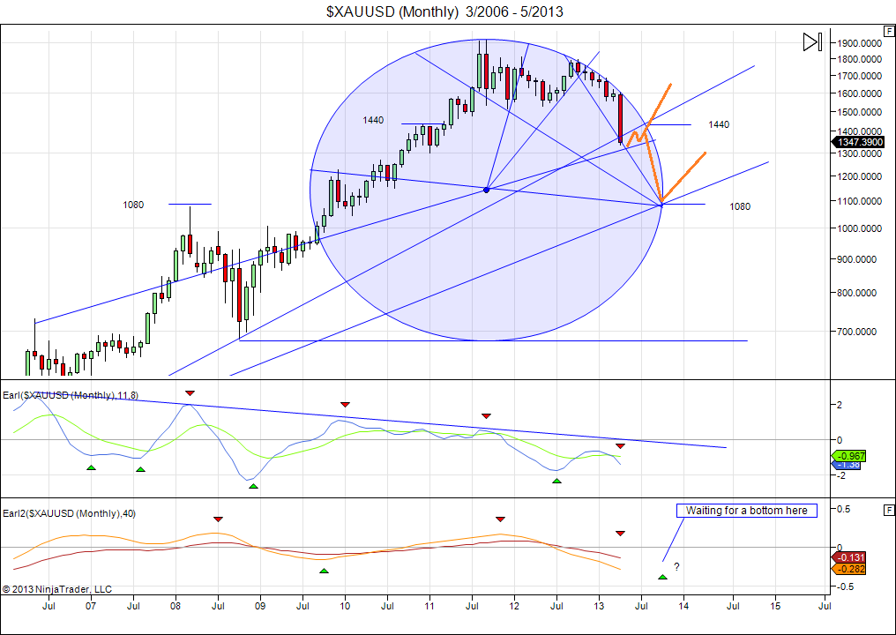The image size is (896, 635).
Task: Click the $XAUUSD (Monthly) chart title
Action: pos(444,11)
